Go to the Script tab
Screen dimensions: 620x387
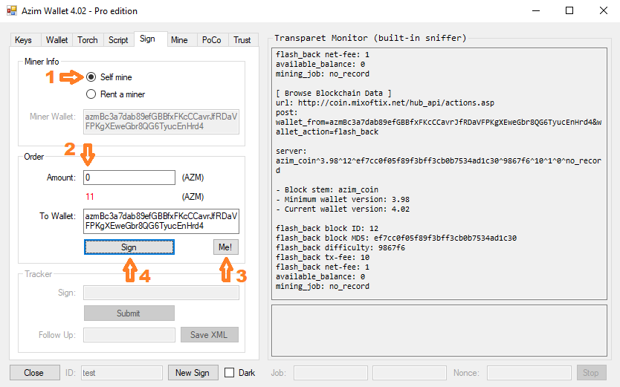[118, 40]
